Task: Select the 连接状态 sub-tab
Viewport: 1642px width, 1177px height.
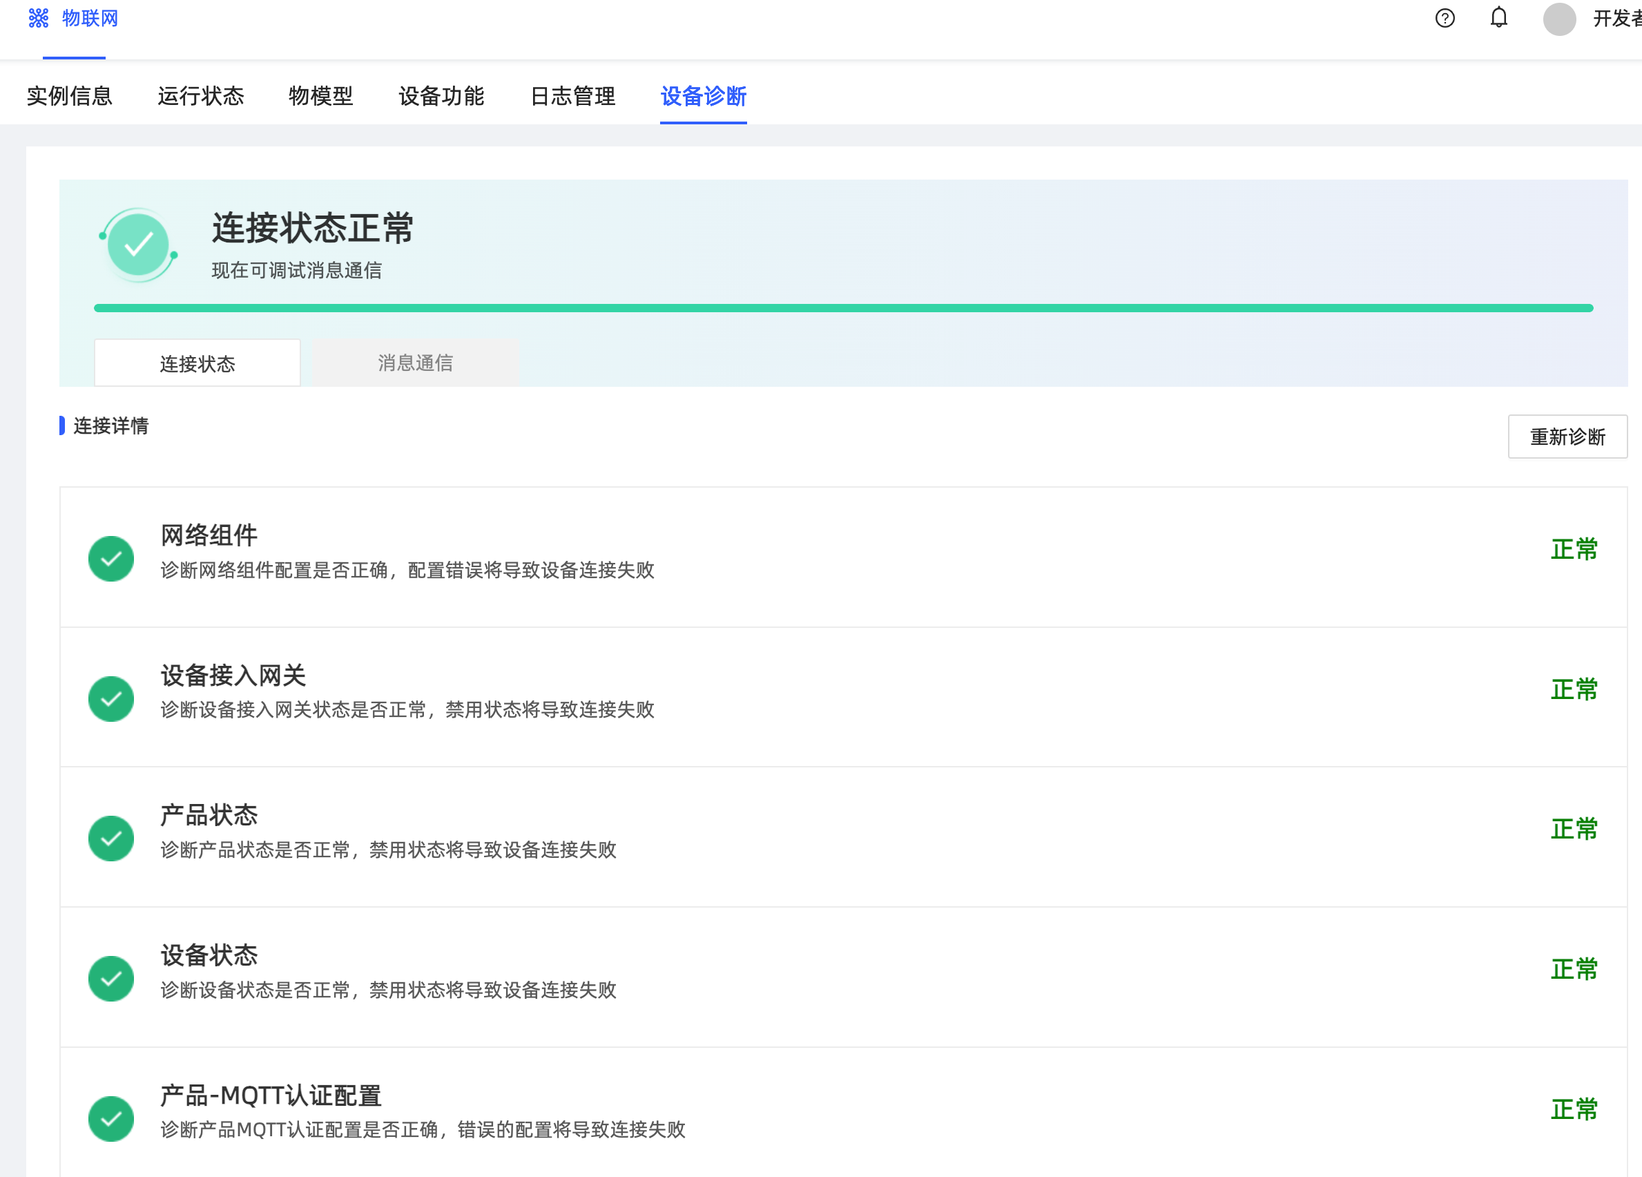Action: pyautogui.click(x=197, y=363)
